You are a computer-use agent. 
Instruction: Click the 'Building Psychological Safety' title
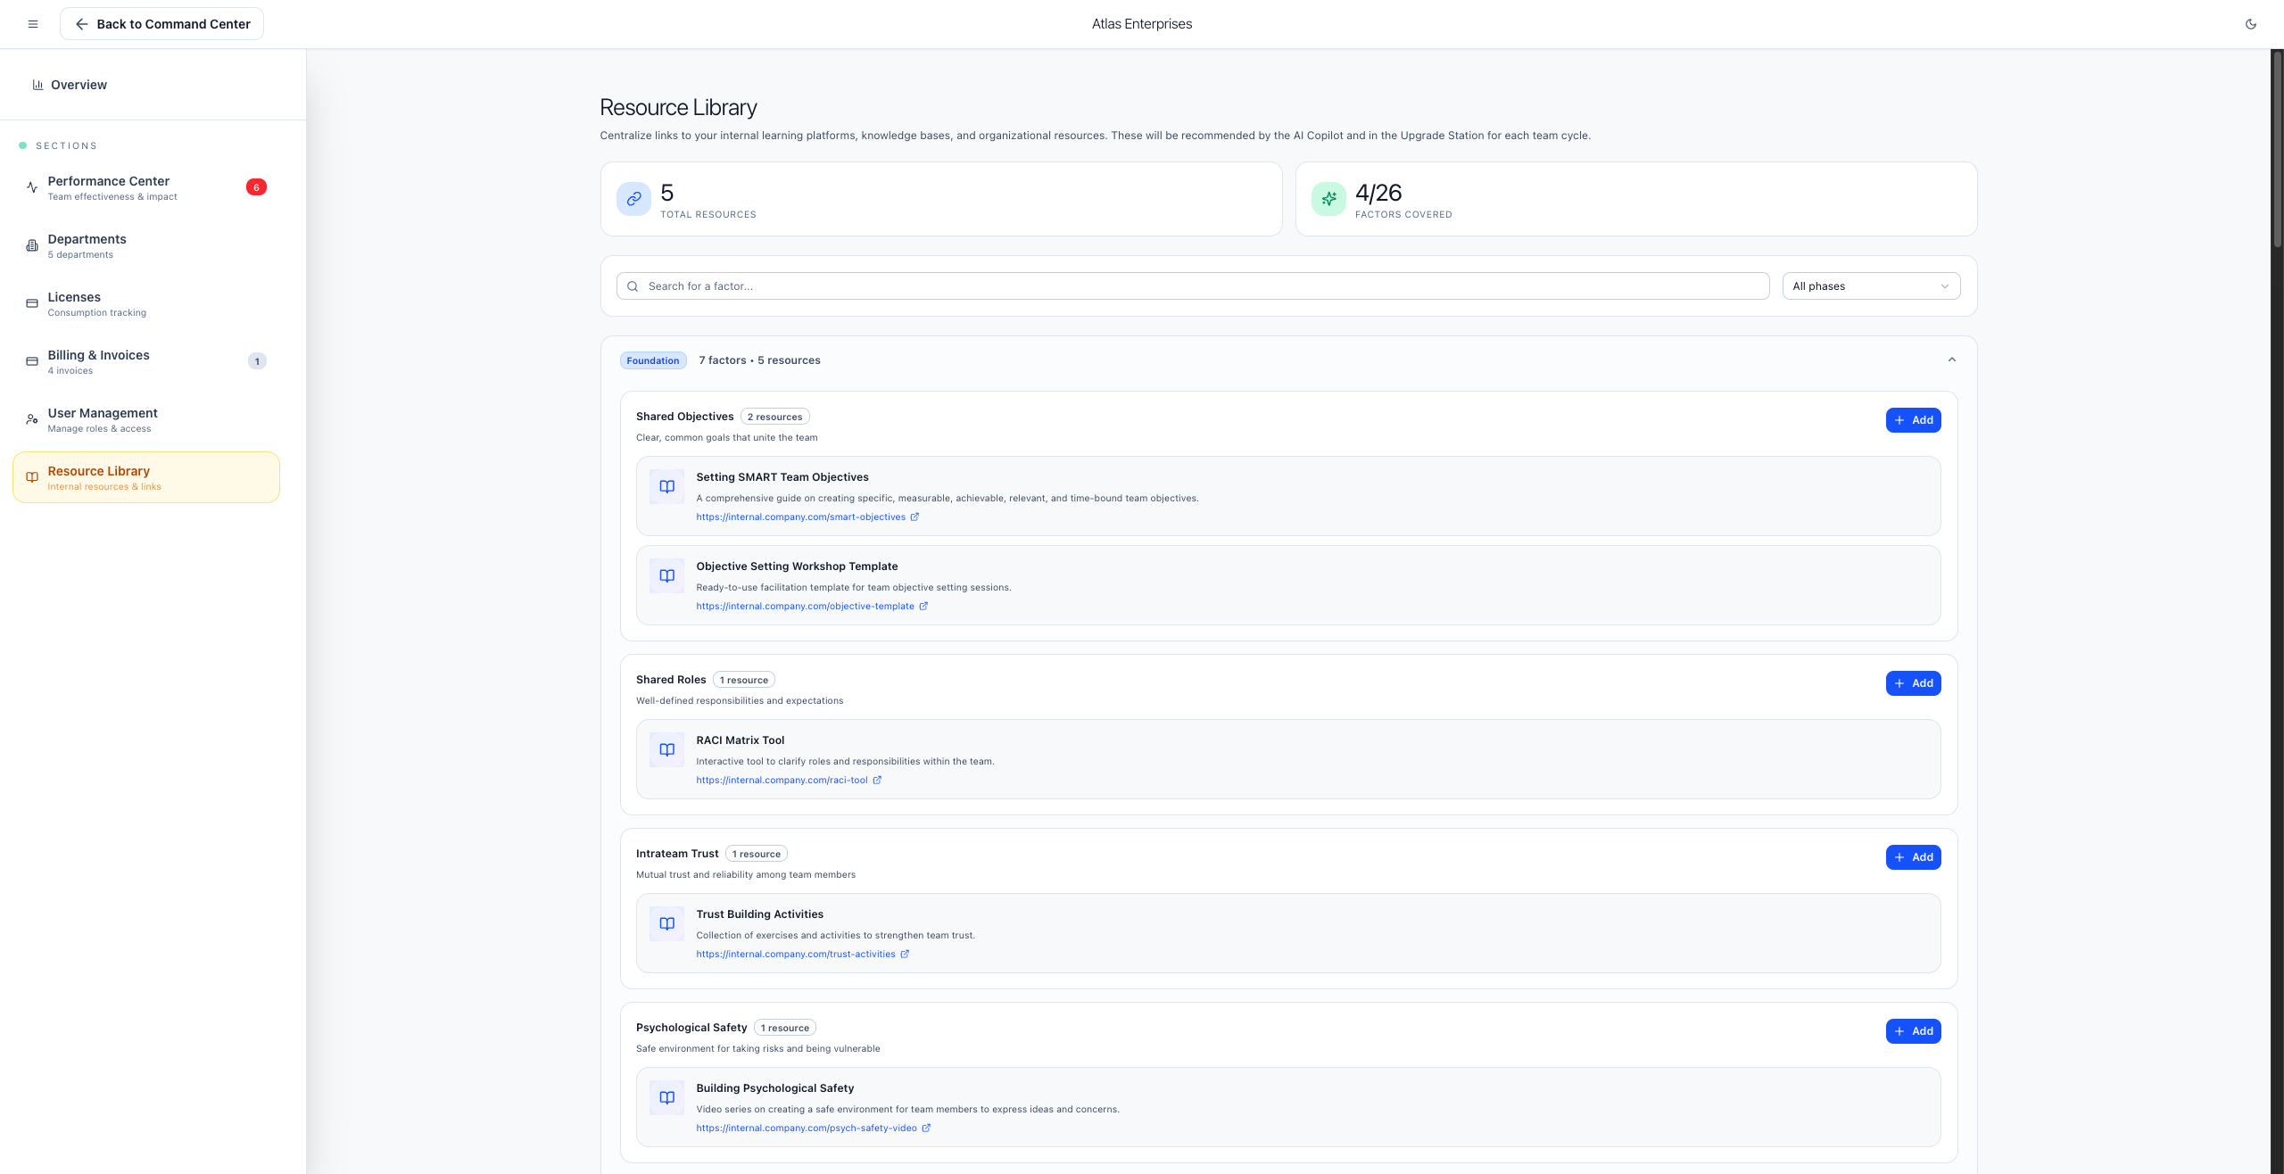click(774, 1088)
